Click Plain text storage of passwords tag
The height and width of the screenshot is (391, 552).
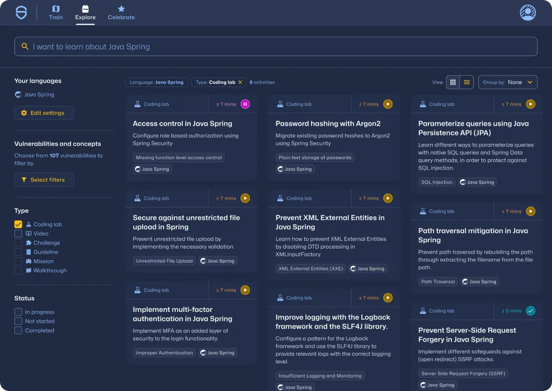pos(315,158)
